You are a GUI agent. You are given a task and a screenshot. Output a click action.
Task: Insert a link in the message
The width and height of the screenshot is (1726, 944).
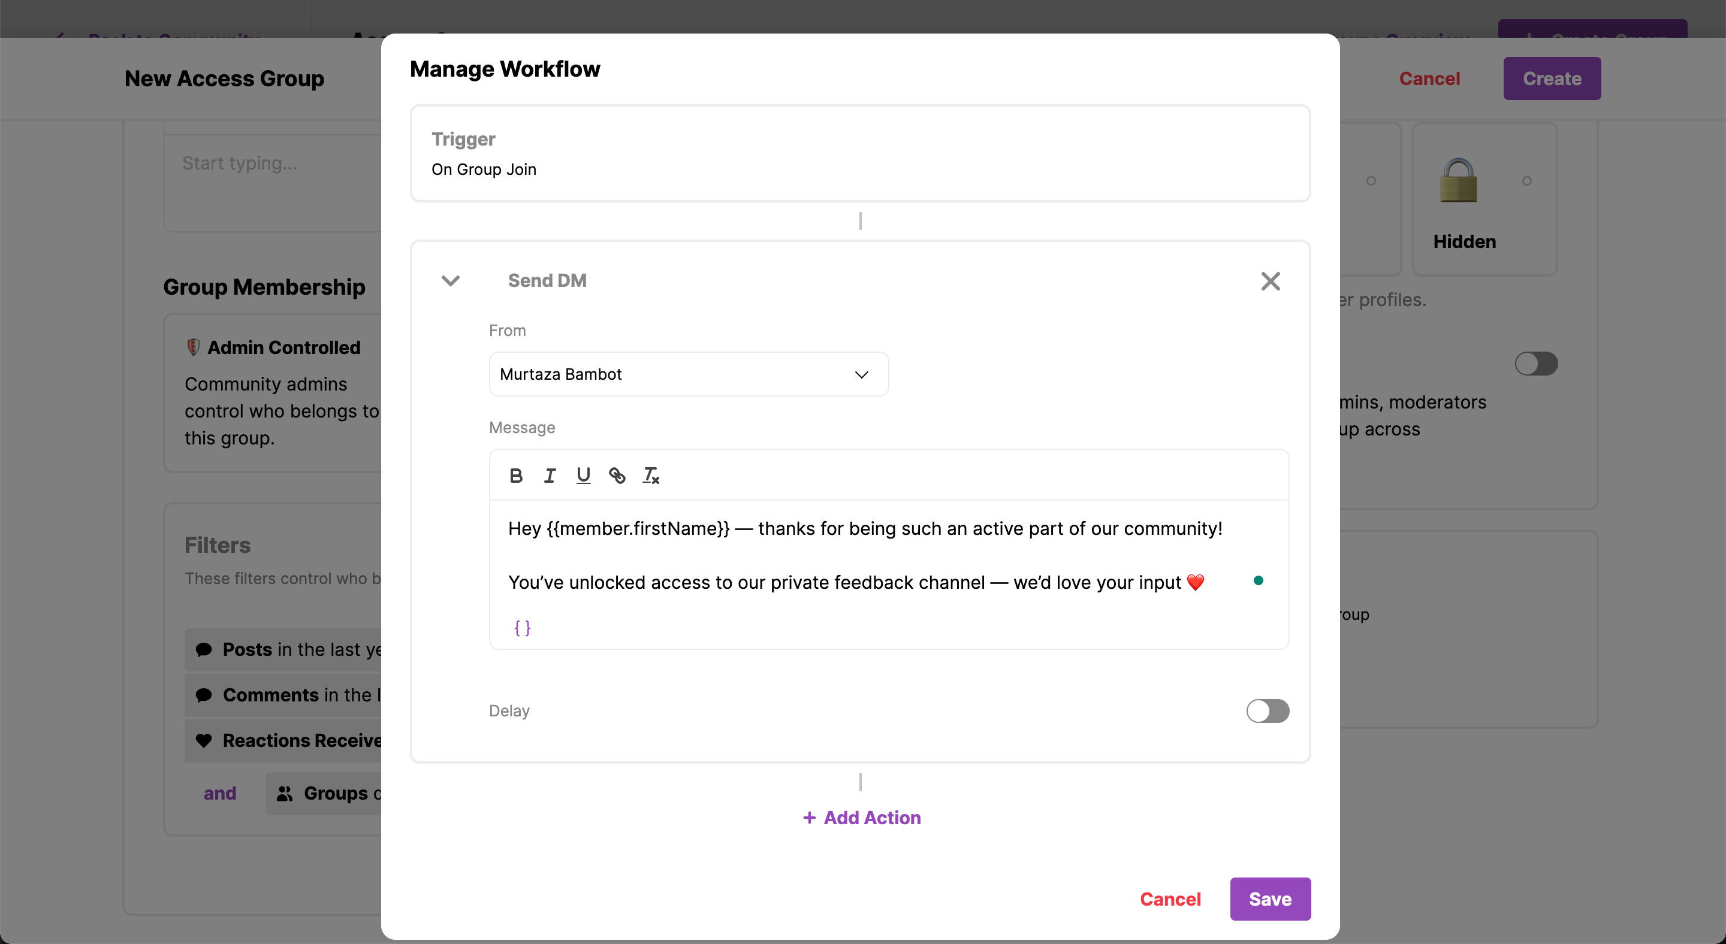pos(617,476)
